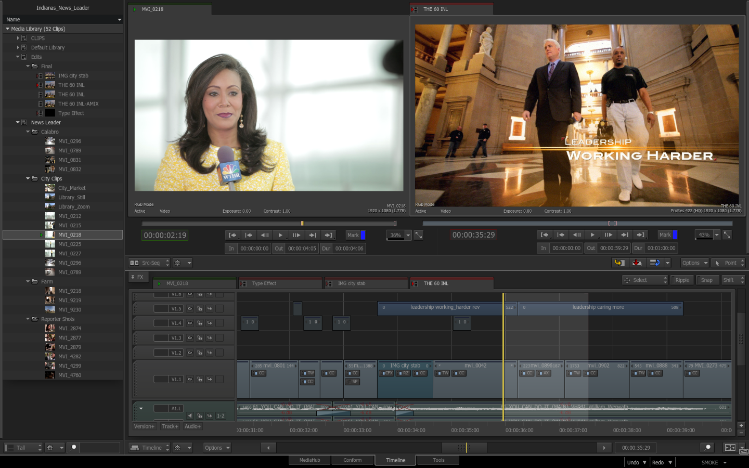Viewport: 749px width, 468px height.
Task: Step one frame forward in the sequence viewer
Action: (x=608, y=235)
